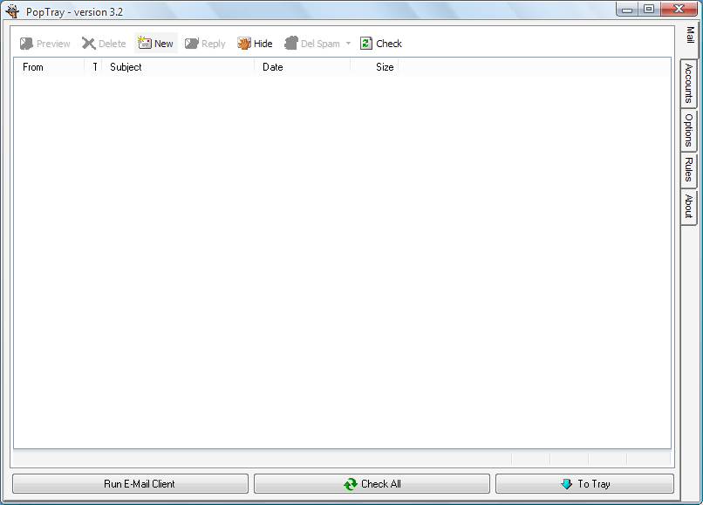The image size is (703, 505).
Task: Sort messages by Date column
Action: click(x=303, y=67)
